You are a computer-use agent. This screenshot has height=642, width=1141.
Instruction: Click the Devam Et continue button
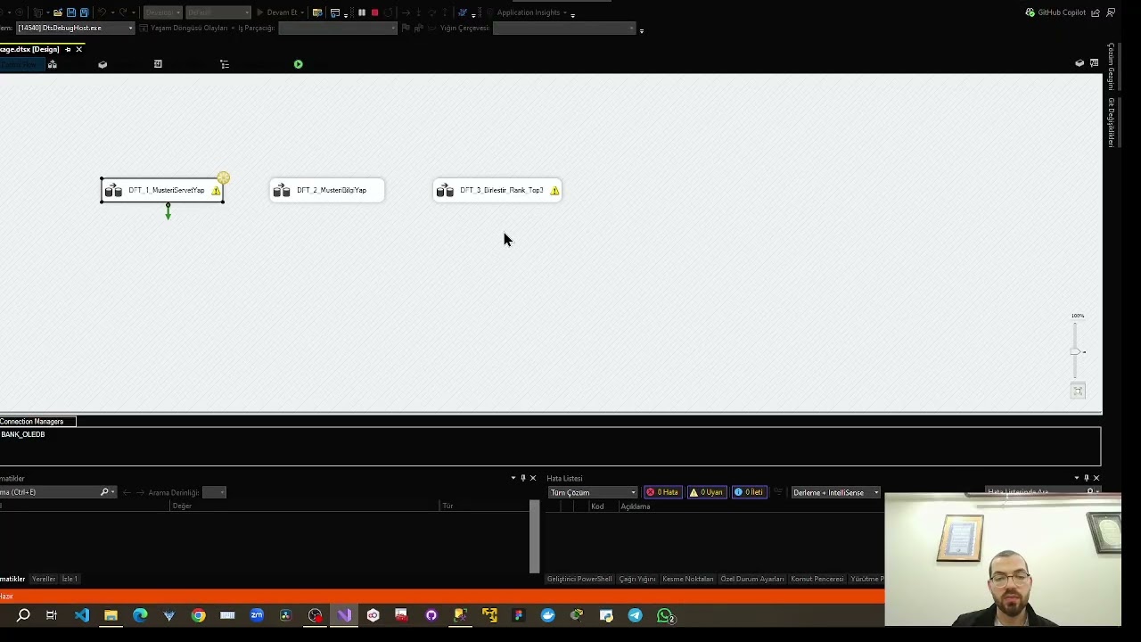pyautogui.click(x=277, y=12)
